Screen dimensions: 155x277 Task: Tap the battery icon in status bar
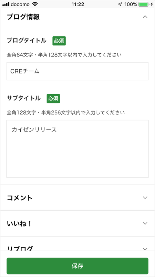pos(144,5)
